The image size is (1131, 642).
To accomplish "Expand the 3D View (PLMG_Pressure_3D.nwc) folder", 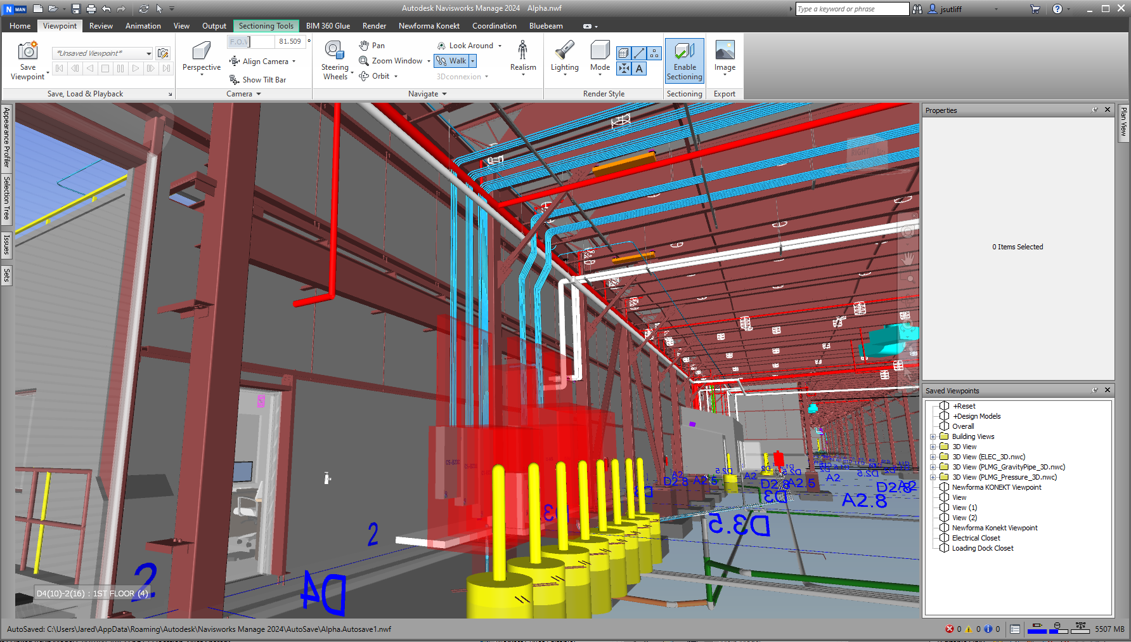I will pos(933,477).
